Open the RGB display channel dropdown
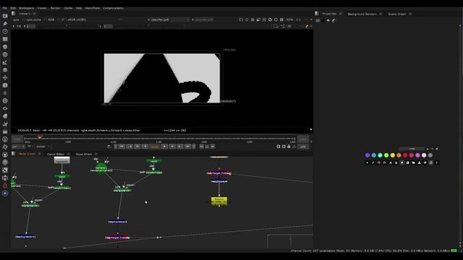Image resolution: width=463 pixels, height=260 pixels. tap(53, 19)
